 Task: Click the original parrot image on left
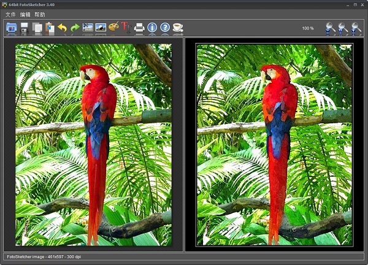93,144
